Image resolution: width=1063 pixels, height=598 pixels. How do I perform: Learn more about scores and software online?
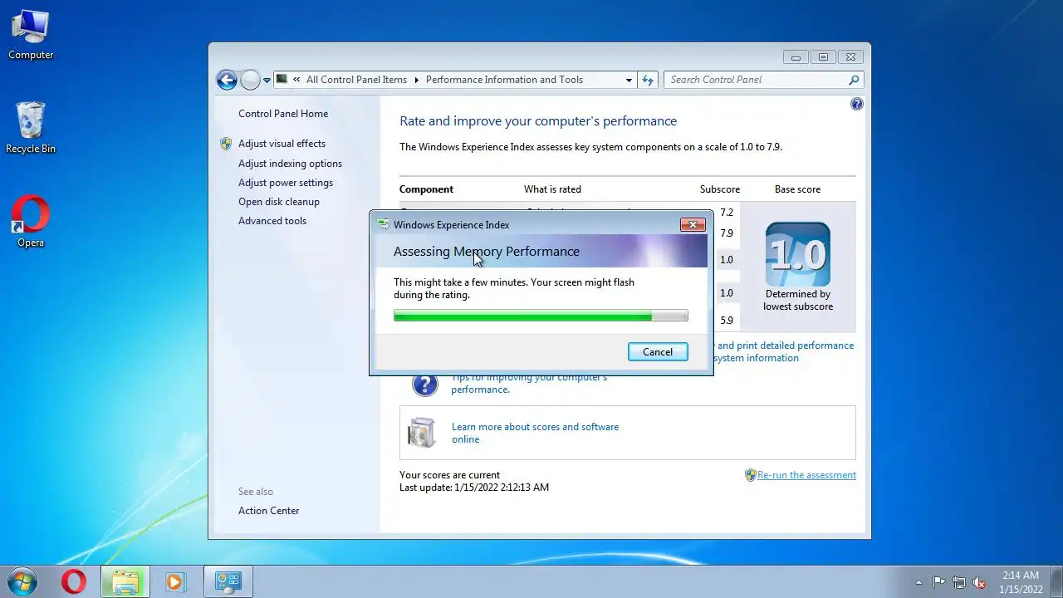(x=535, y=433)
